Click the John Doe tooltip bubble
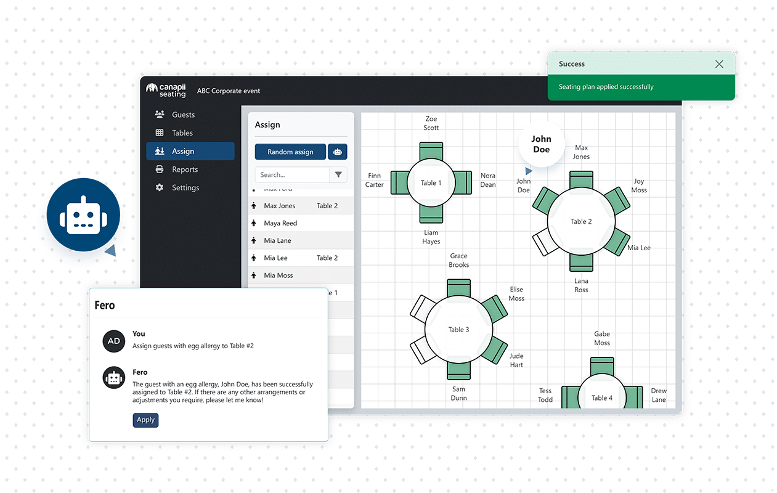The image size is (777, 493). (541, 144)
